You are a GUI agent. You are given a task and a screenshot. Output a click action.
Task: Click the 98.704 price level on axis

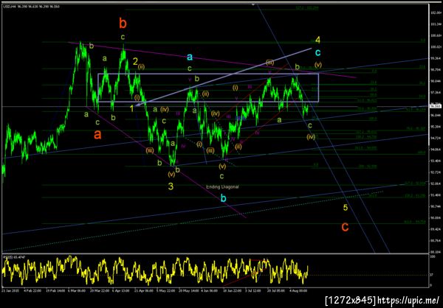434,70
